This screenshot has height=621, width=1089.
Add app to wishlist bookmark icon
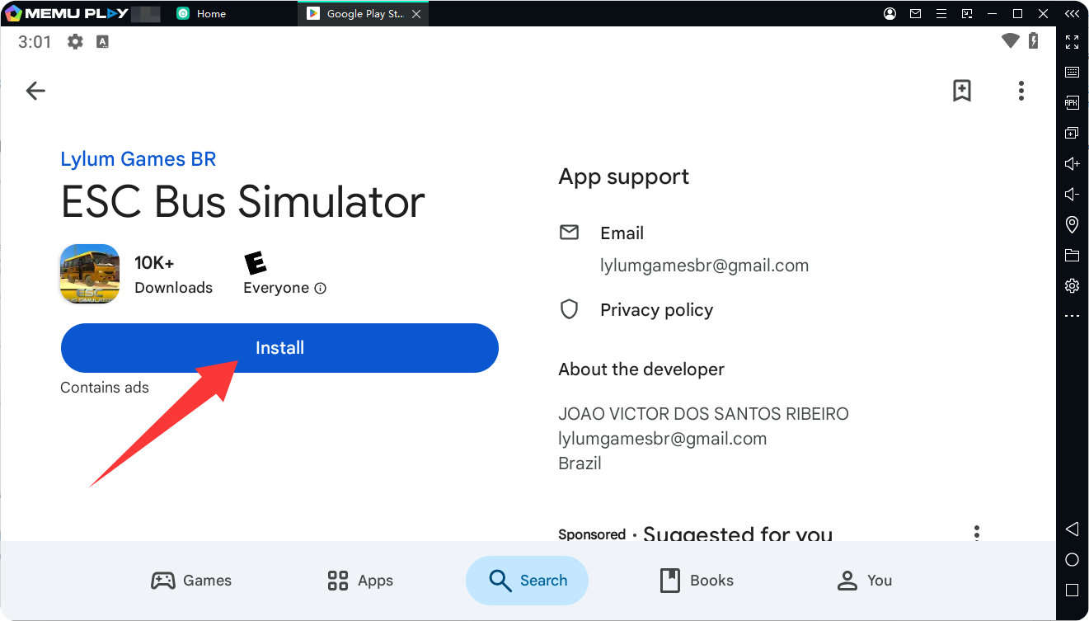point(961,91)
